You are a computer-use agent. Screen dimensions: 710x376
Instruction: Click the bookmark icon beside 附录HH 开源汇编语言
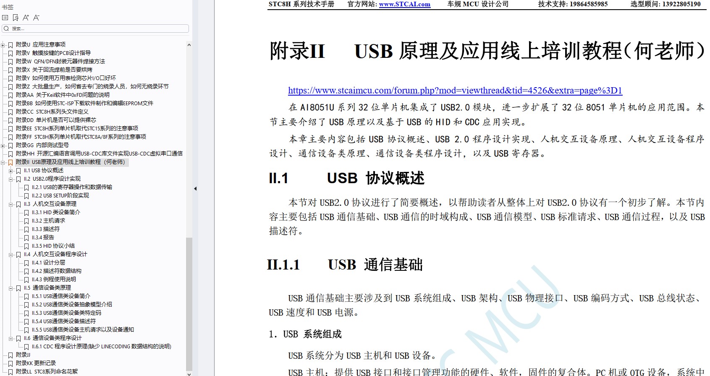pyautogui.click(x=10, y=154)
